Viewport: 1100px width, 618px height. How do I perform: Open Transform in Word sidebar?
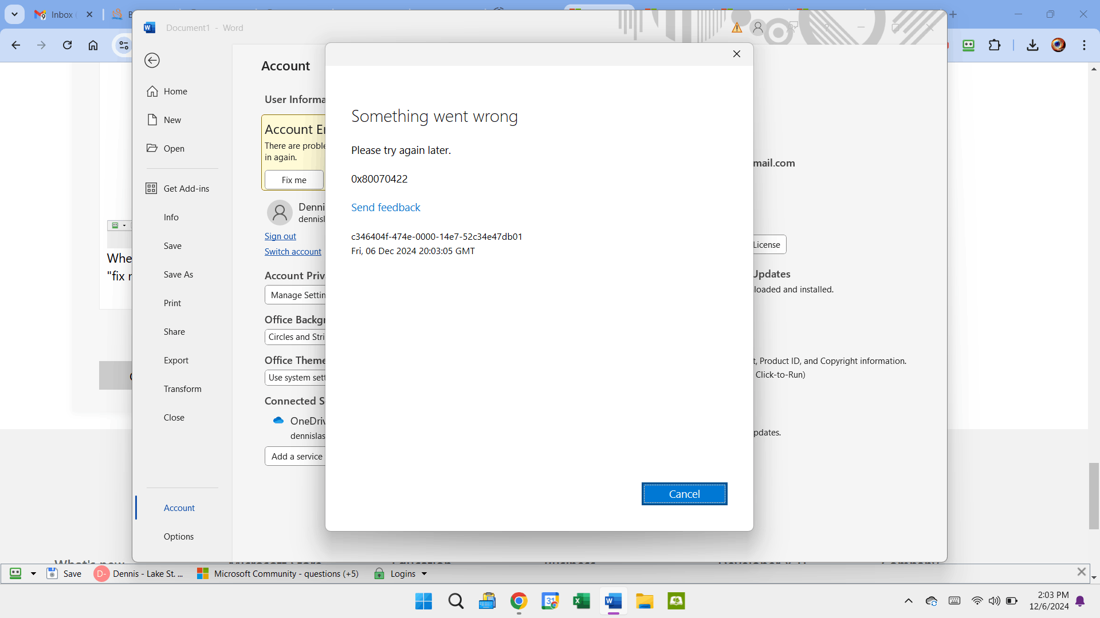pos(182,389)
